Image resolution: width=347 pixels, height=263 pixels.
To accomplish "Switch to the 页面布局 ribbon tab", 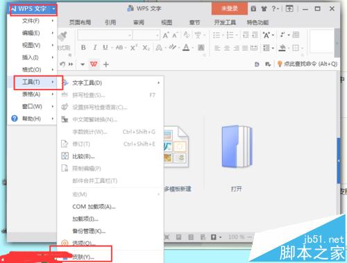I will [x=80, y=22].
